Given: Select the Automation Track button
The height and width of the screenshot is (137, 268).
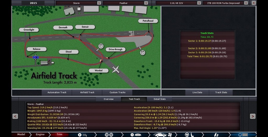Looking at the screenshot, I should pyautogui.click(x=57, y=92).
